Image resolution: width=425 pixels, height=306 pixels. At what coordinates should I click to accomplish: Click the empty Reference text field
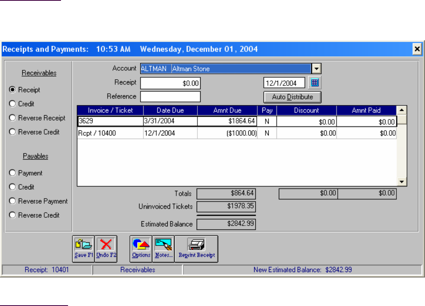tap(170, 96)
